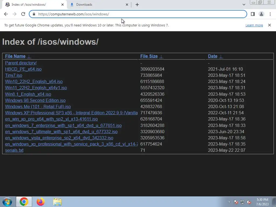Open Chrome side panel
This screenshot has width=276, height=207.
[x=253, y=14]
